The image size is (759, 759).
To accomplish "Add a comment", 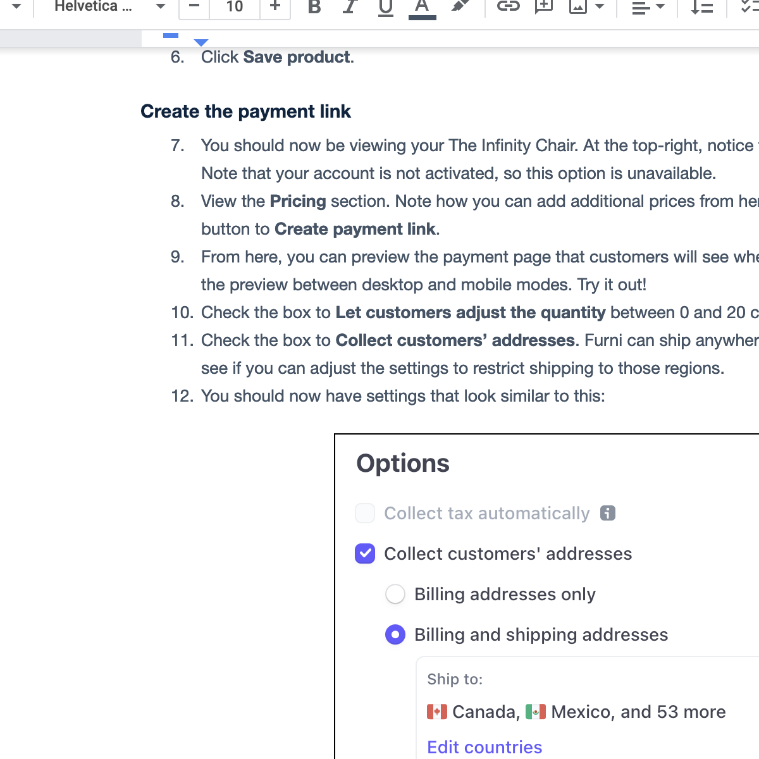I will click(x=543, y=6).
